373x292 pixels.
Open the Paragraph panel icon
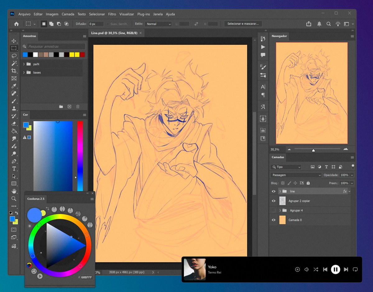point(263,95)
